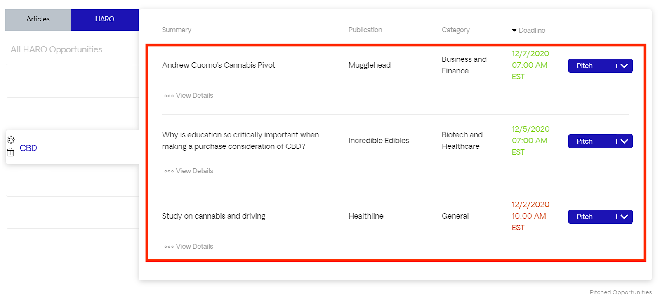Open CBD settings gear icon
Viewport: 660px width, 299px height.
click(x=11, y=139)
